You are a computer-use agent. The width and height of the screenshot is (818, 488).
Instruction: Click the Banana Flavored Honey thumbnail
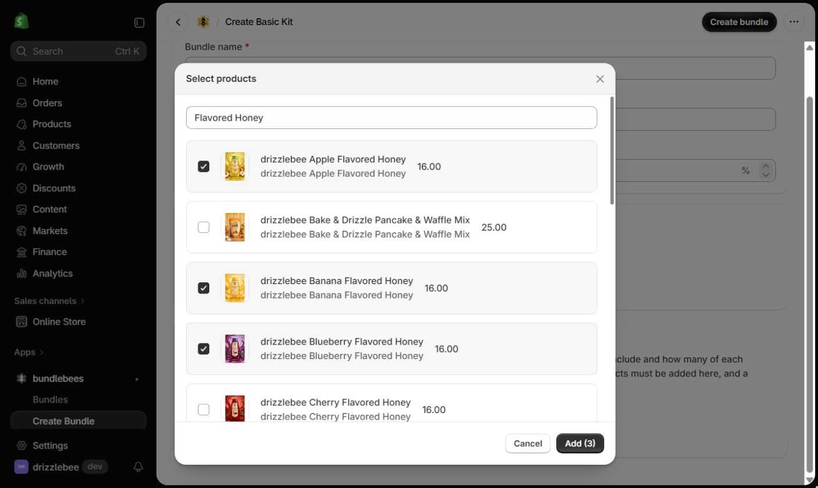tap(235, 288)
